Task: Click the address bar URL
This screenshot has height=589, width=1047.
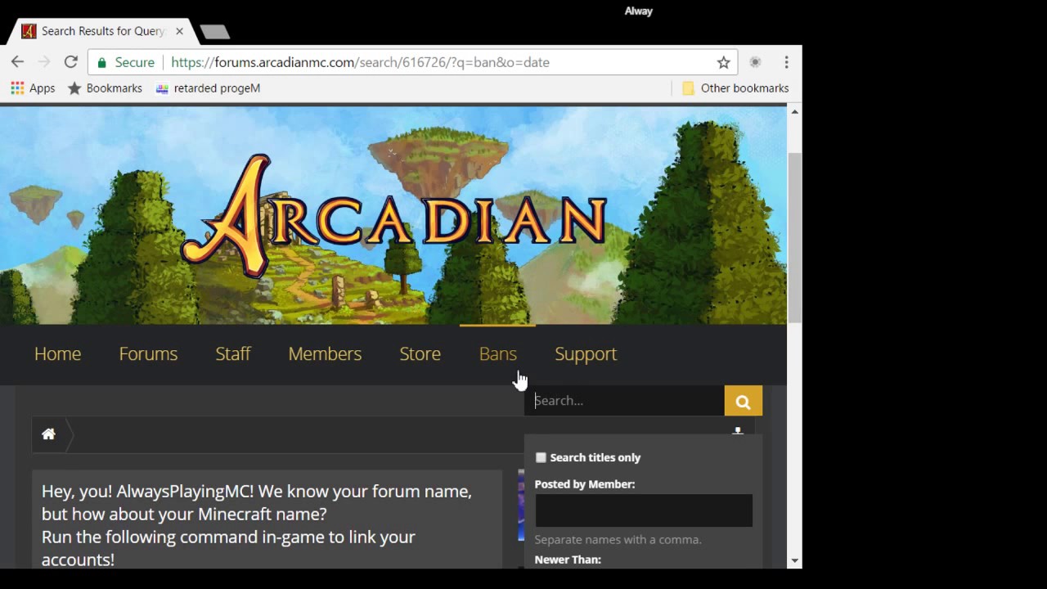Action: click(x=360, y=62)
